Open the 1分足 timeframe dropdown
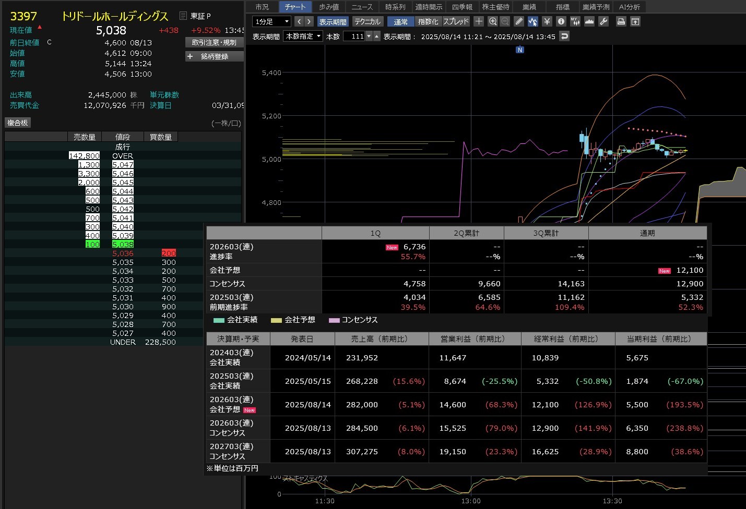Viewport: 746px width, 509px height. click(271, 21)
